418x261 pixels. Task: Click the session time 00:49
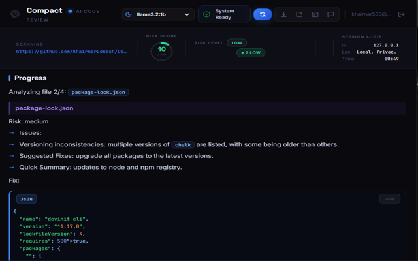tap(391, 59)
